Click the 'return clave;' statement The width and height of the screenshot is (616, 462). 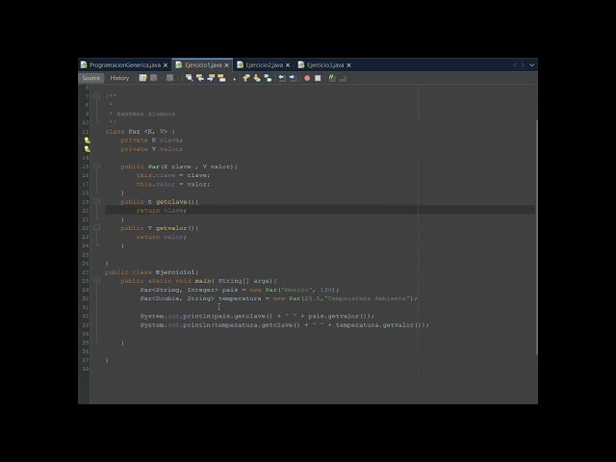(162, 211)
